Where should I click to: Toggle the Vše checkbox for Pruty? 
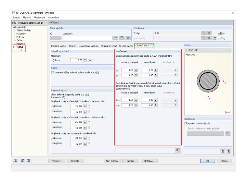click(219, 33)
